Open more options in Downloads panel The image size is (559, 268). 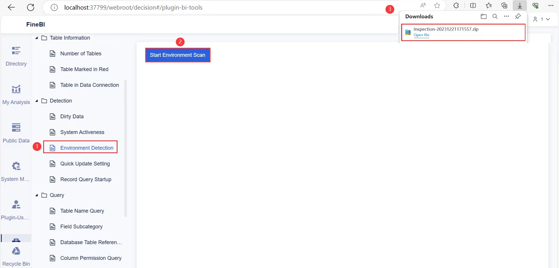(x=507, y=16)
